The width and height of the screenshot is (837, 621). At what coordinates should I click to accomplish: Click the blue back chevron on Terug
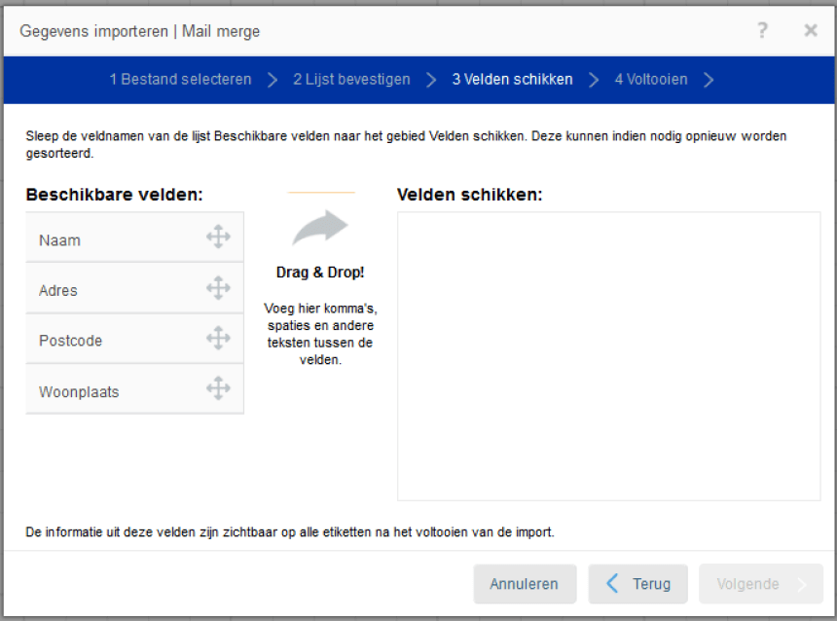pos(612,584)
